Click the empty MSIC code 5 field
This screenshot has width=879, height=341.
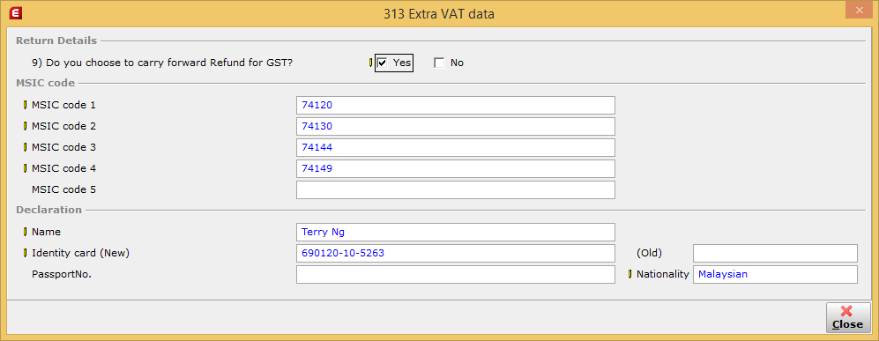click(456, 189)
